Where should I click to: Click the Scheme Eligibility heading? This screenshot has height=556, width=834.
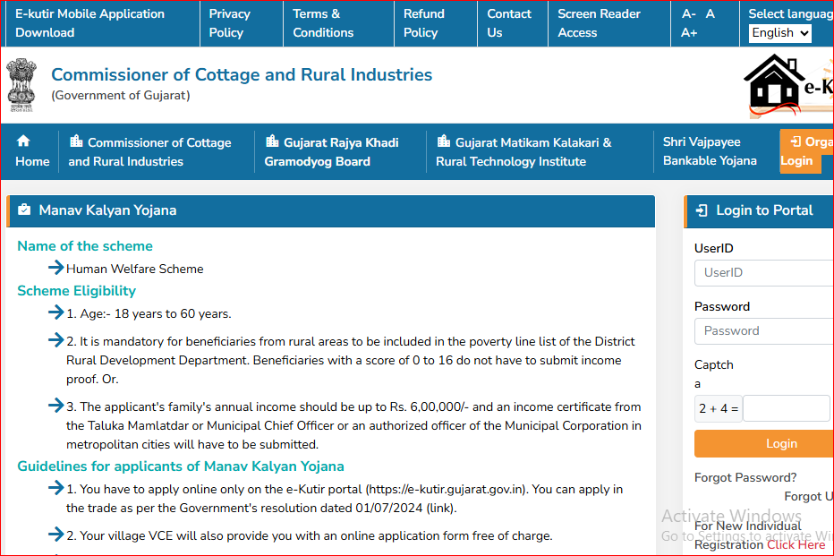click(77, 290)
